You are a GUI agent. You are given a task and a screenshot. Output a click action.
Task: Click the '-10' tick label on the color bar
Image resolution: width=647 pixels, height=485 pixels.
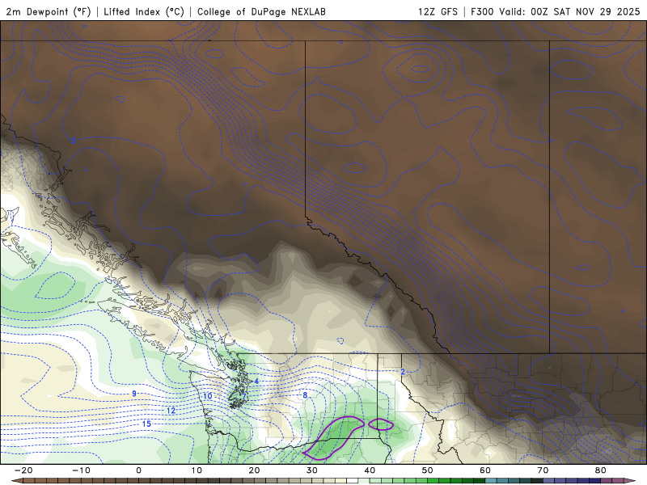[x=81, y=470]
